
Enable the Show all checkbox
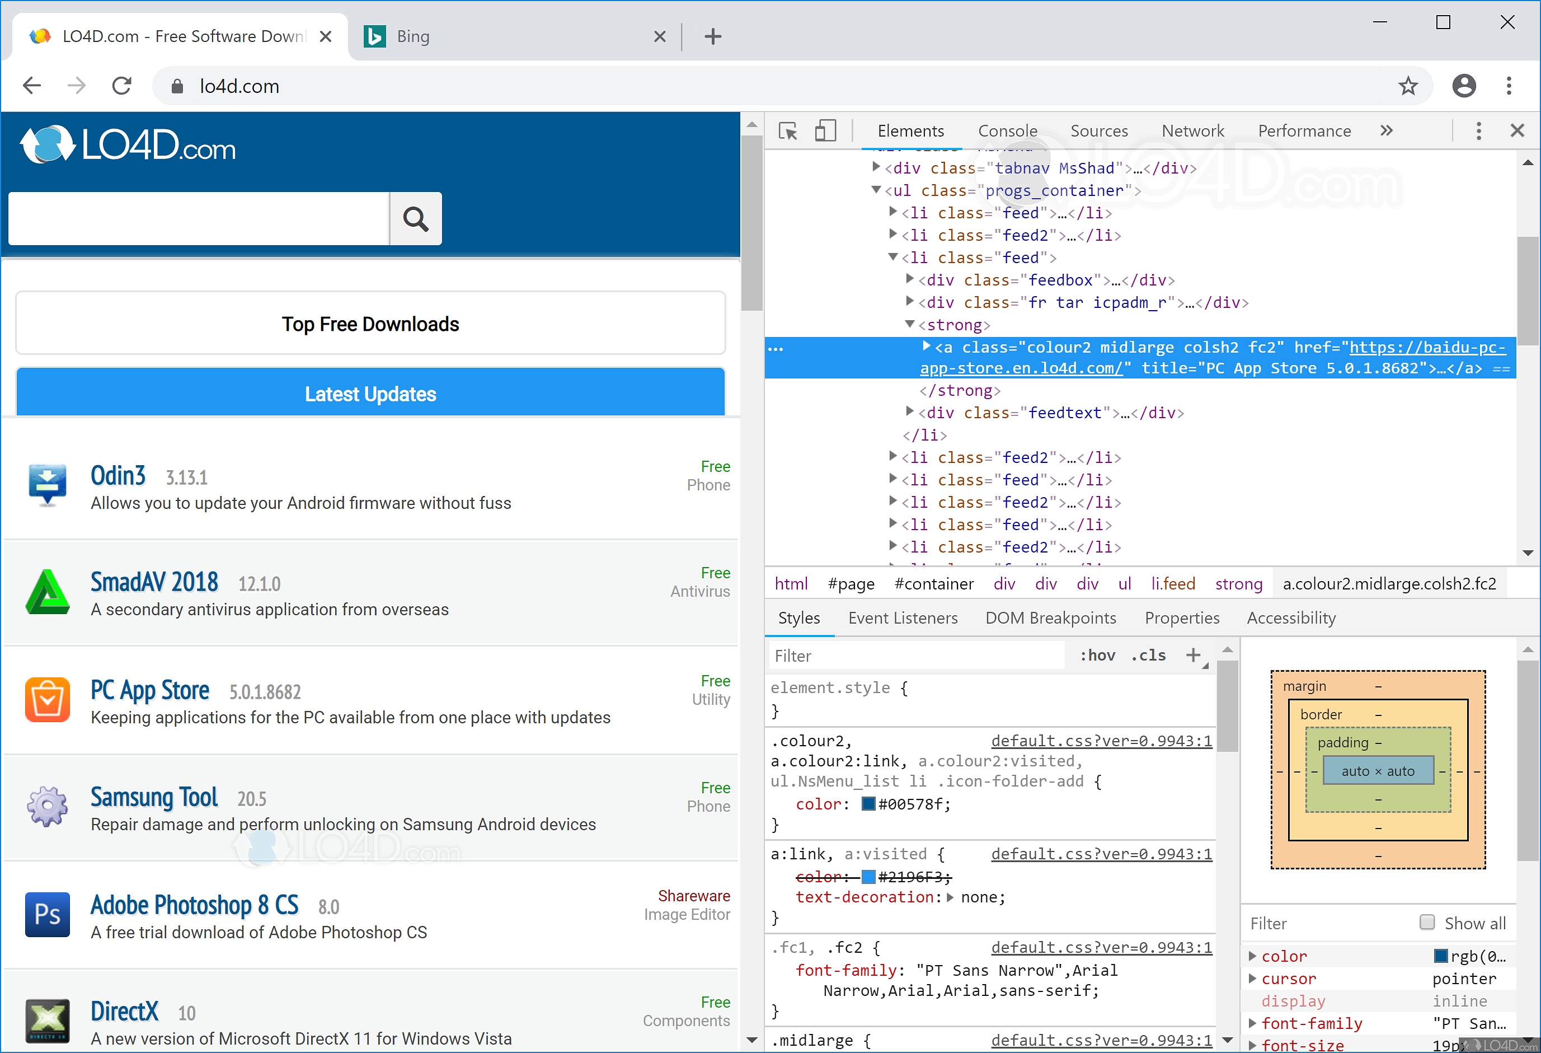[x=1427, y=923]
